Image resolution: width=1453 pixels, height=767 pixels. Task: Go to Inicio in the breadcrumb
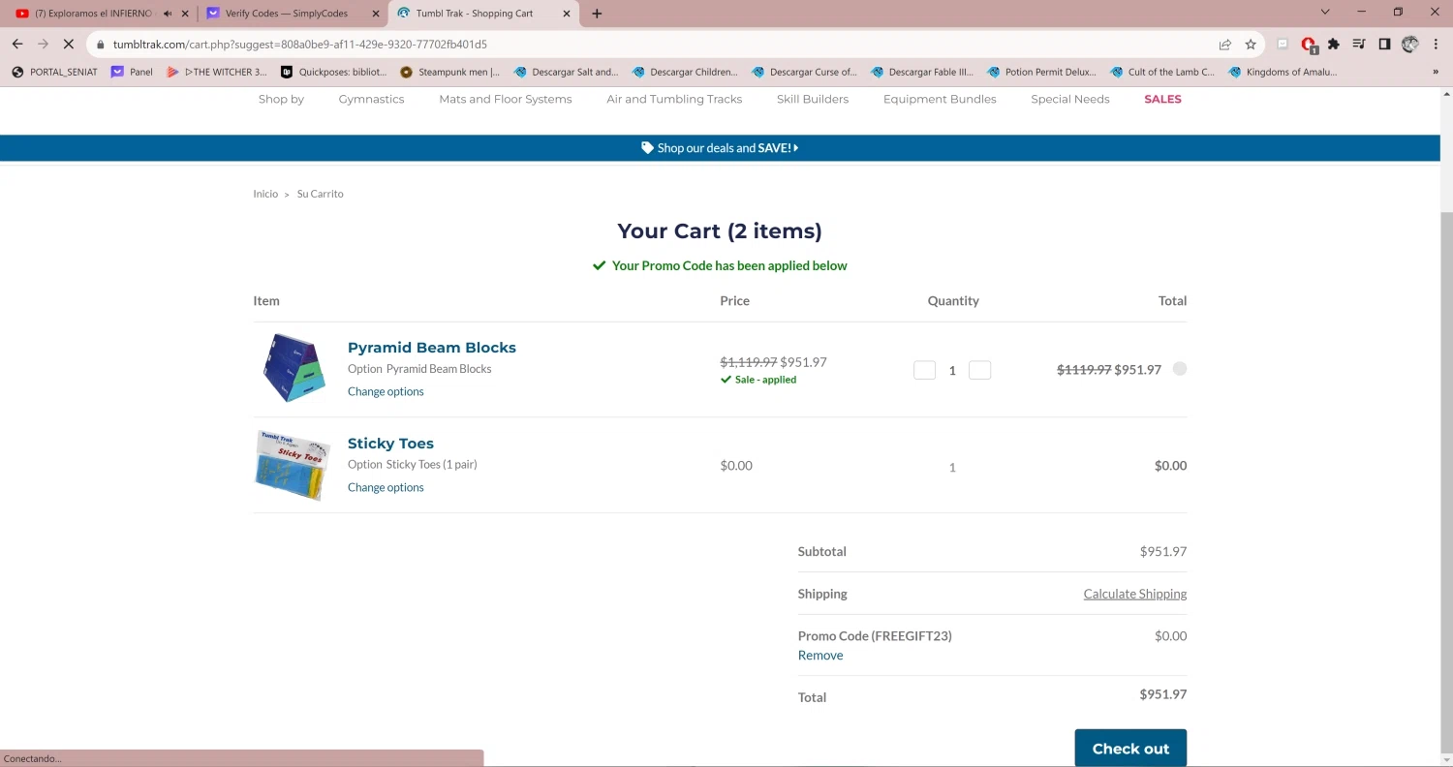click(265, 194)
